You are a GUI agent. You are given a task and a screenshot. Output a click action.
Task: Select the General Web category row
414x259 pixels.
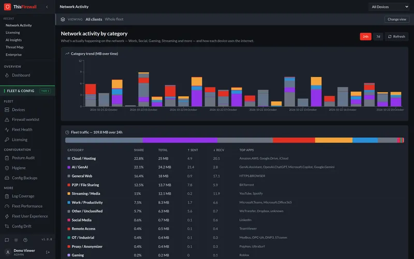[234, 176]
